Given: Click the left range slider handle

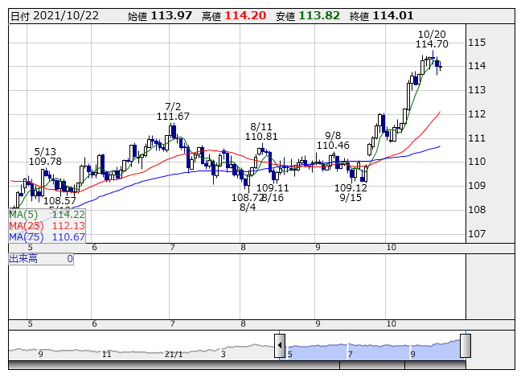Looking at the screenshot, I should click(x=280, y=346).
